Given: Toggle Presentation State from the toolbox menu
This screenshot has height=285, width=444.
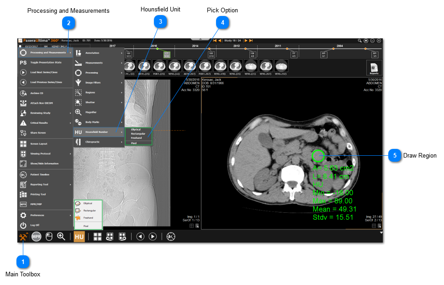Looking at the screenshot, I should click(46, 62).
